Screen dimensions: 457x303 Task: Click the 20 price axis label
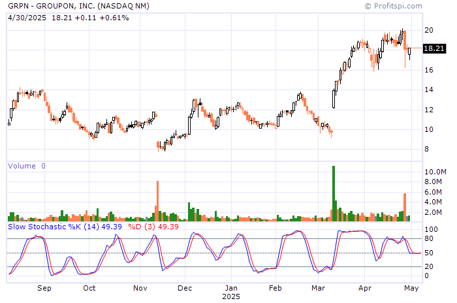point(429,30)
